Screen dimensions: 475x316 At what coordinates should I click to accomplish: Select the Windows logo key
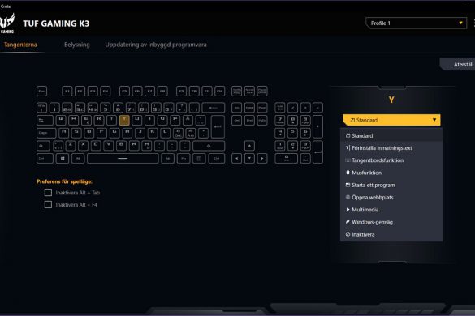[62, 159]
